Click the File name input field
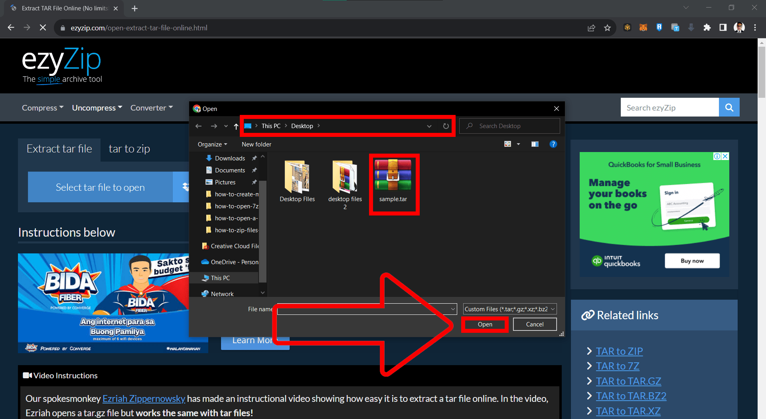 coord(359,308)
